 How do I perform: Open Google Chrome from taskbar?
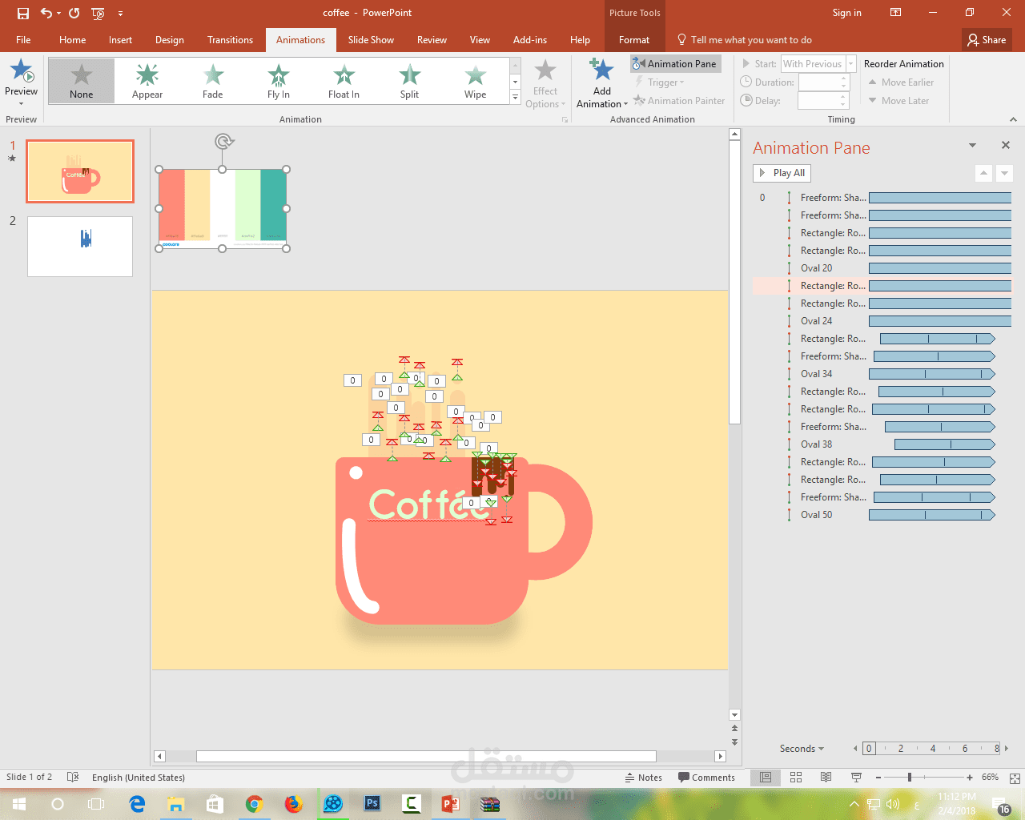[x=255, y=804]
